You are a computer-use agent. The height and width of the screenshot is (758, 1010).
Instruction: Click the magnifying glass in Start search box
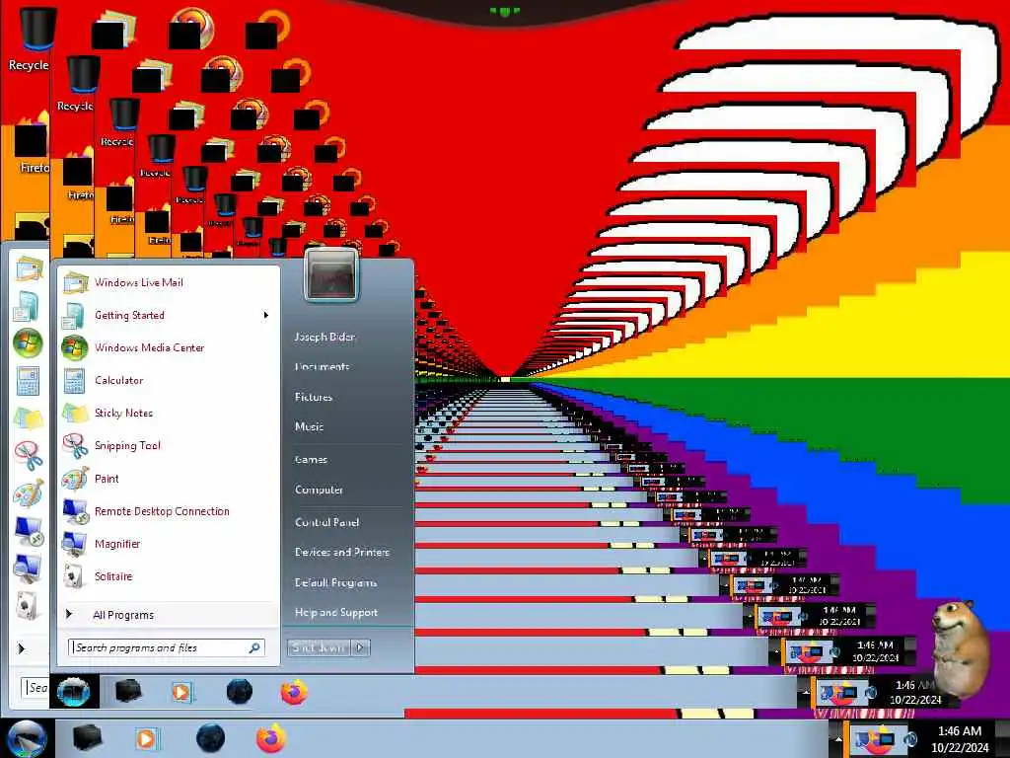(254, 647)
